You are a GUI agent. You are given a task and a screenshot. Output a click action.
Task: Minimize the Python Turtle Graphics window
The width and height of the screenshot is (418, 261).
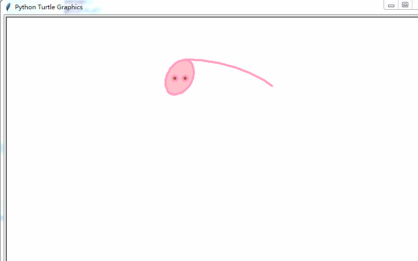(391, 5)
